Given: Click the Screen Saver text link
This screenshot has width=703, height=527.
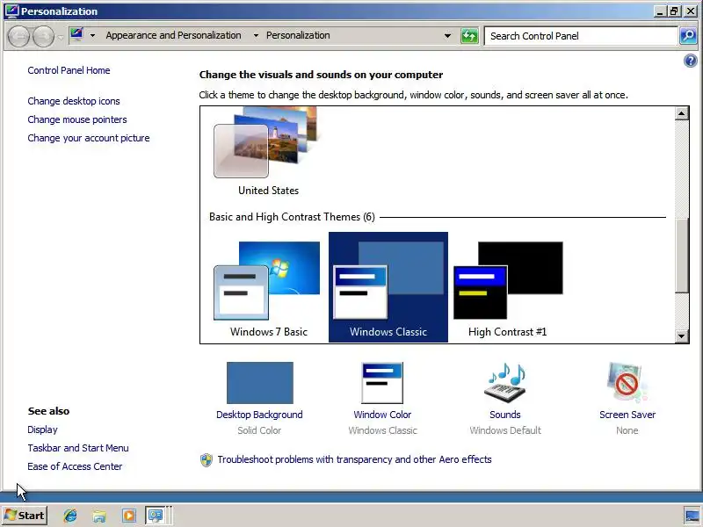Looking at the screenshot, I should (627, 415).
